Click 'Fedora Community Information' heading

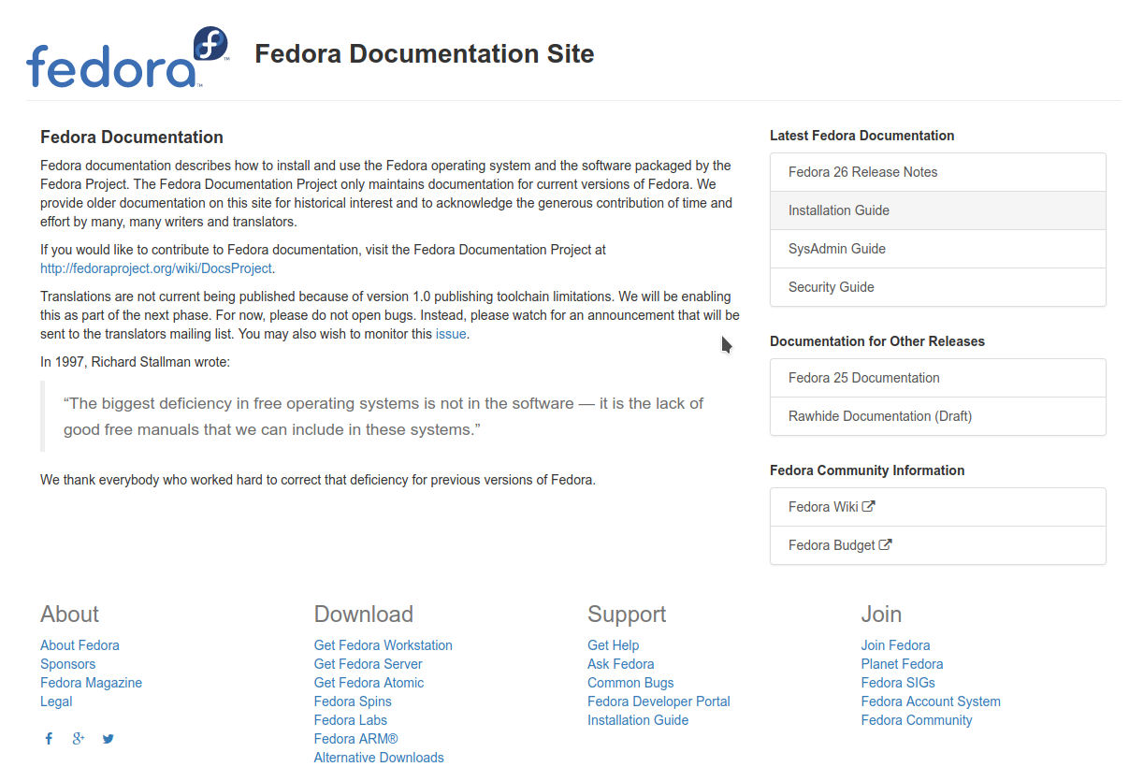867,470
